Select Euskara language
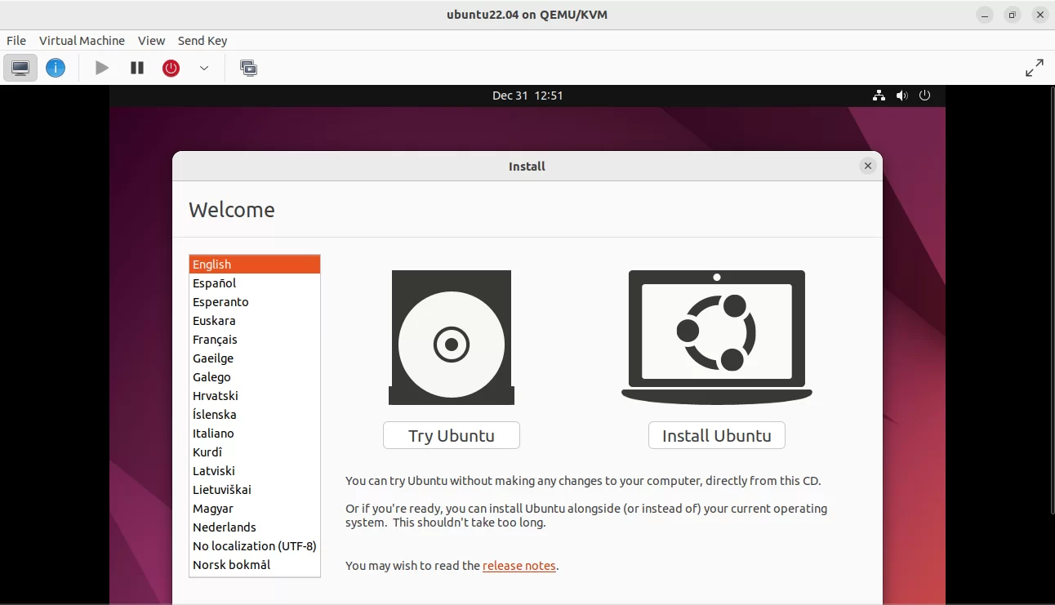This screenshot has width=1055, height=605. pos(255,321)
